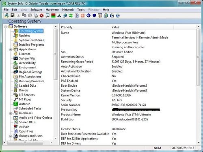Select Audio and Video Codecs item
This screenshot has width=203, height=152.
click(x=36, y=118)
